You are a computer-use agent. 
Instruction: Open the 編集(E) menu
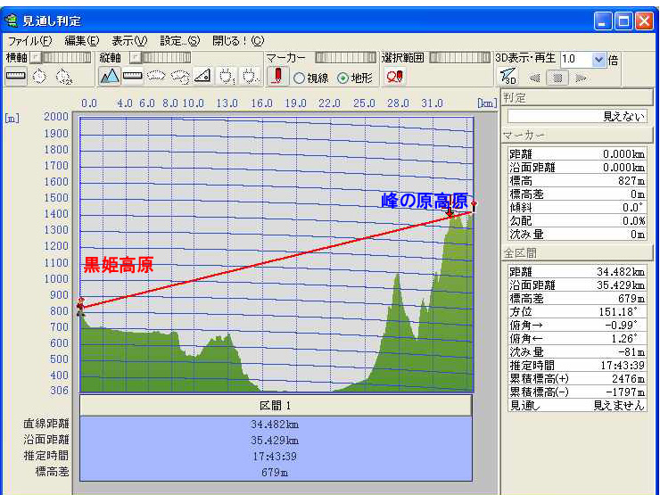point(82,41)
